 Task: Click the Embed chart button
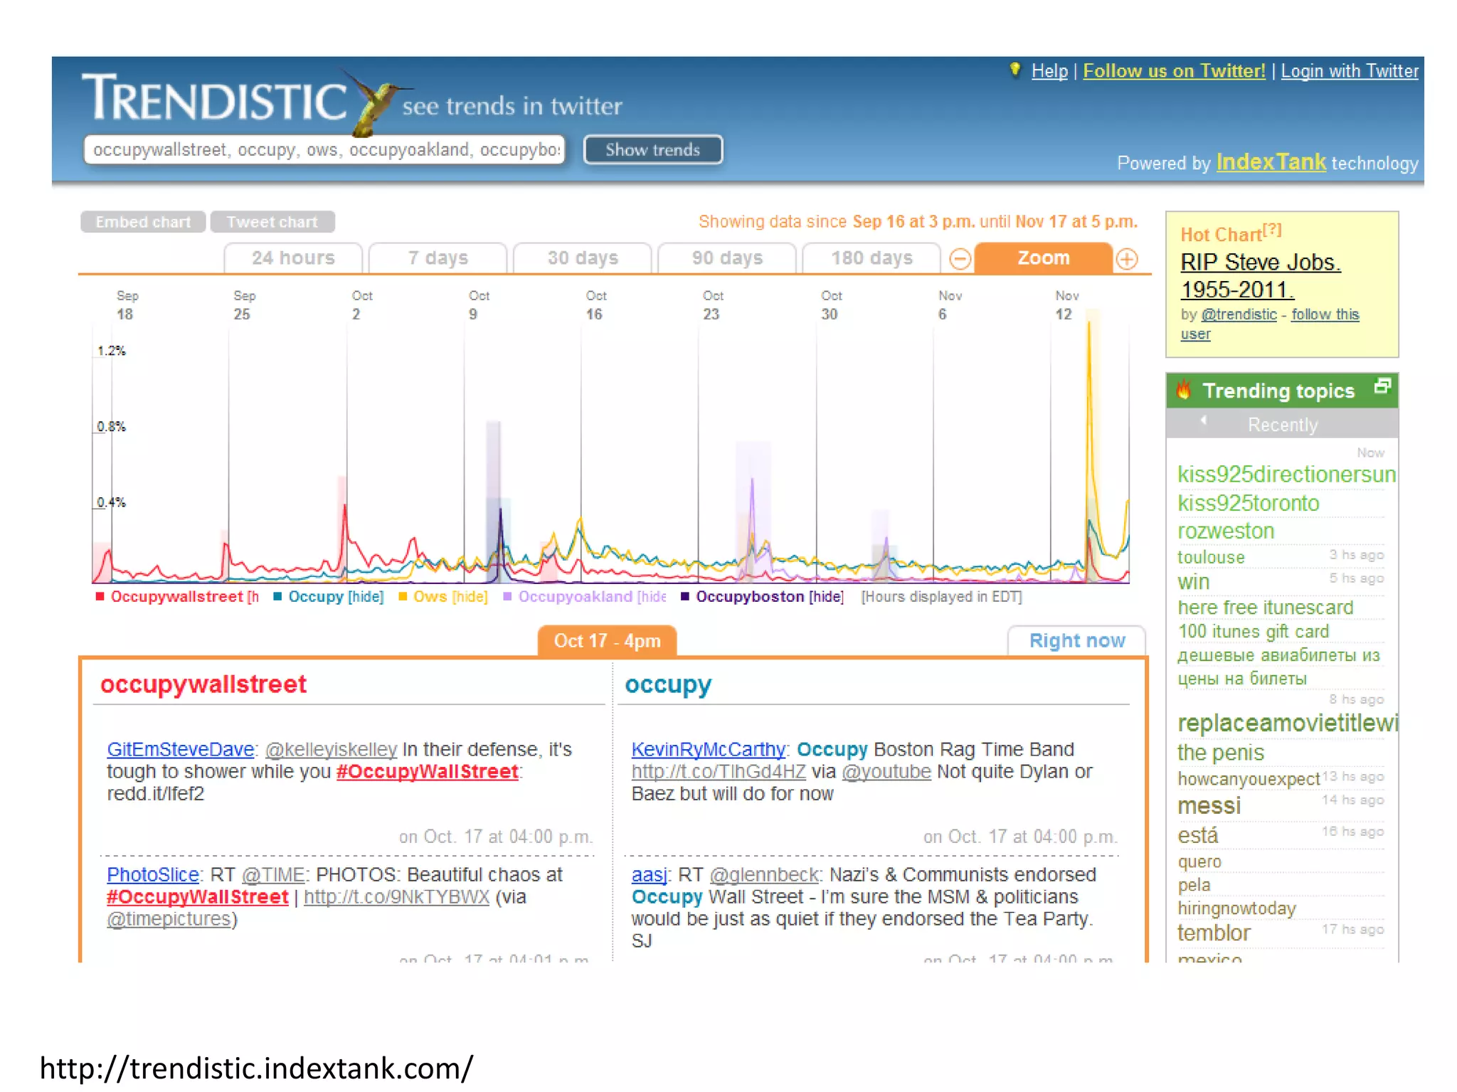click(143, 222)
